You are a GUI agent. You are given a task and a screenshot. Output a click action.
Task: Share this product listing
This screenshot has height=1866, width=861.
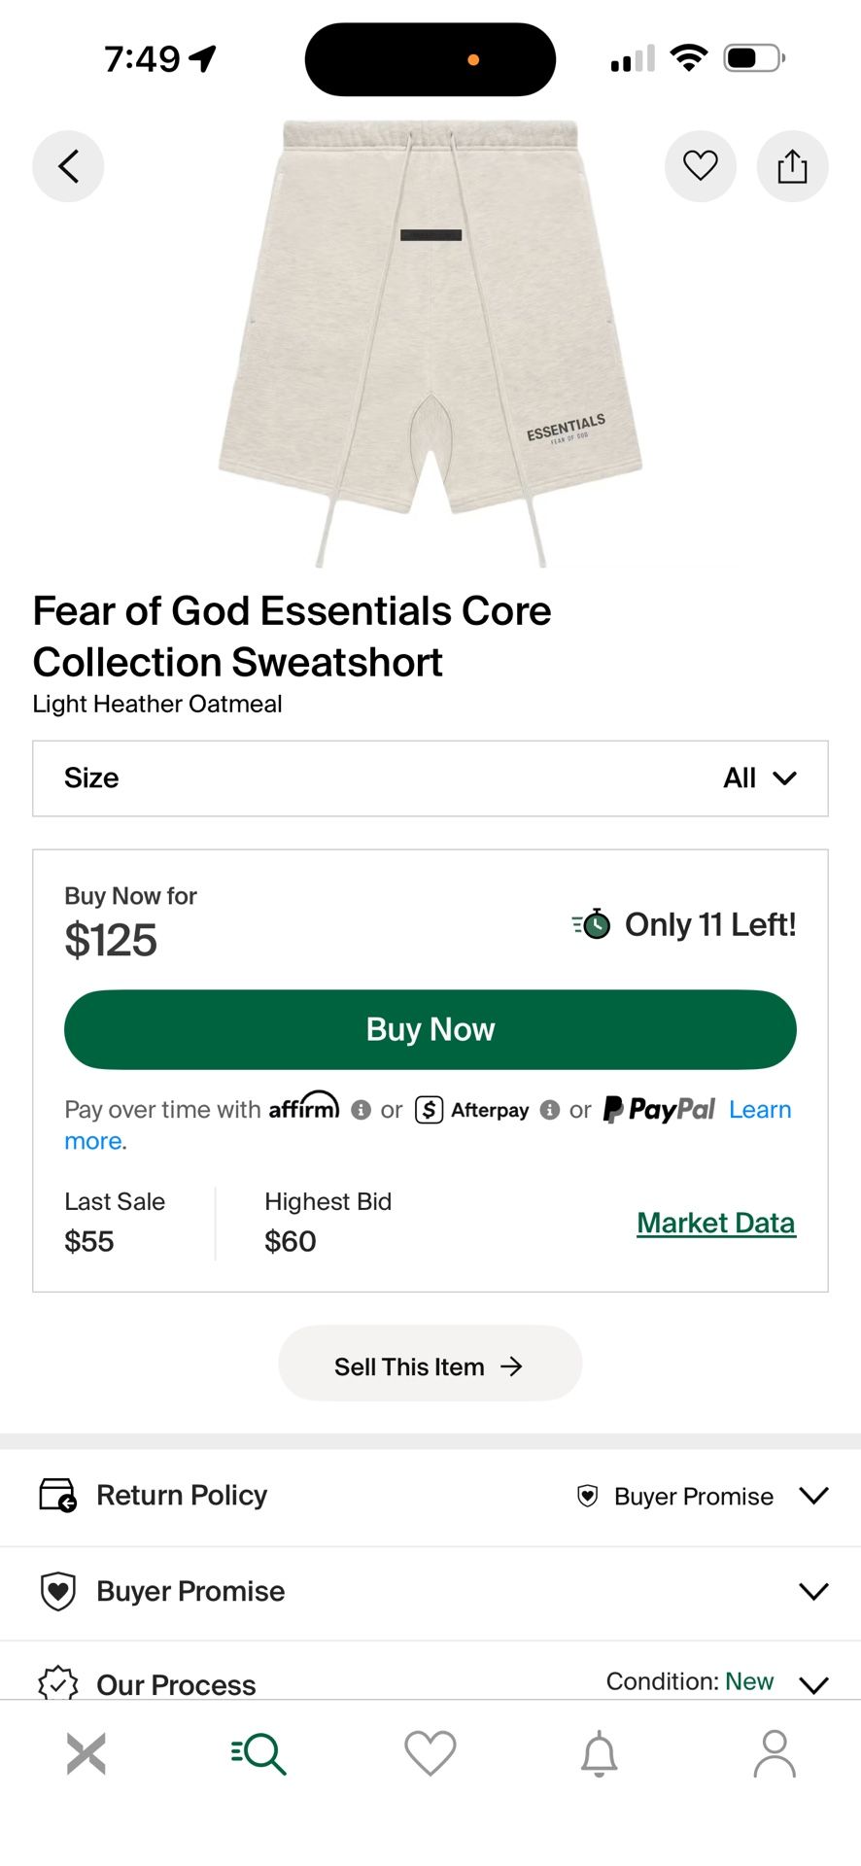(792, 166)
